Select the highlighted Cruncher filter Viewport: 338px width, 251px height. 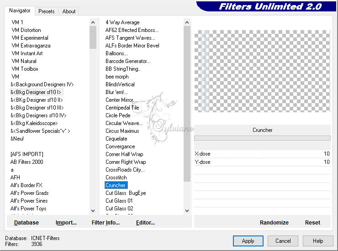[116, 185]
